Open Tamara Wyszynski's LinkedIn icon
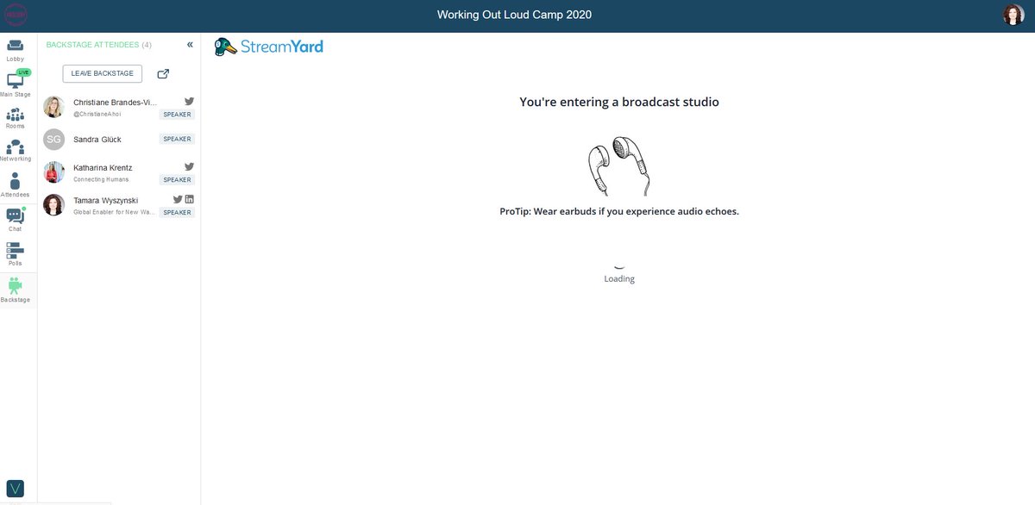 pyautogui.click(x=190, y=199)
